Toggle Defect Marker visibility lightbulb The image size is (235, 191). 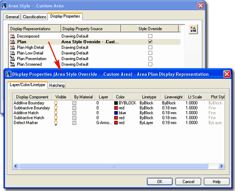tap(56, 123)
